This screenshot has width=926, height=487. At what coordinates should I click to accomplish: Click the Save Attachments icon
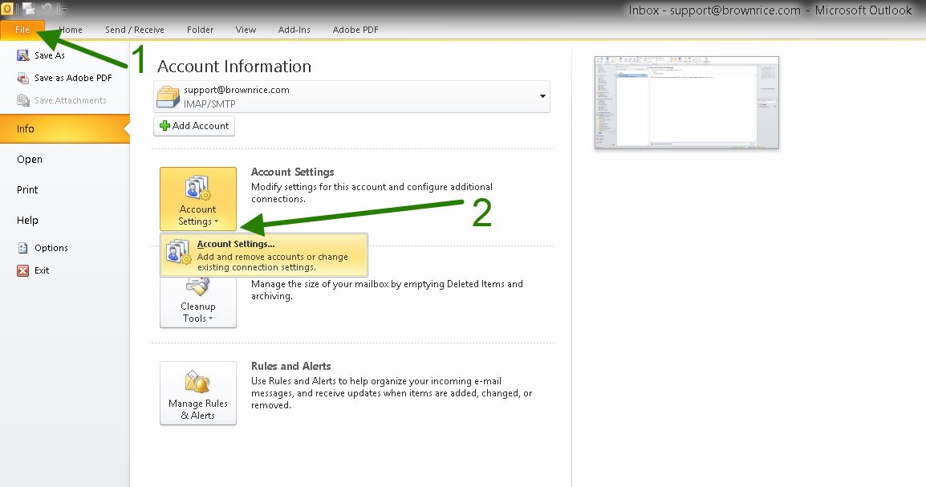click(x=23, y=100)
